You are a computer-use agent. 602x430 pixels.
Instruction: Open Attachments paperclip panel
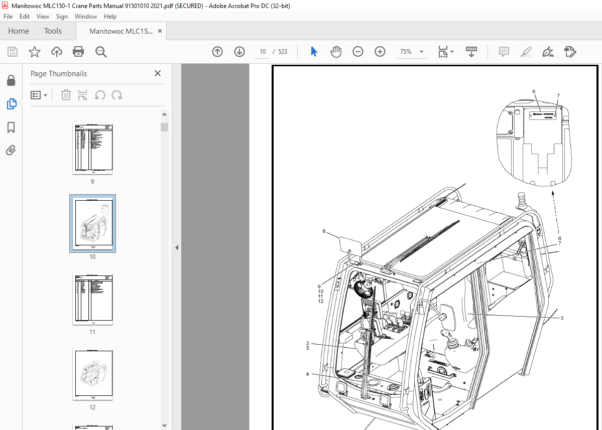coord(11,151)
